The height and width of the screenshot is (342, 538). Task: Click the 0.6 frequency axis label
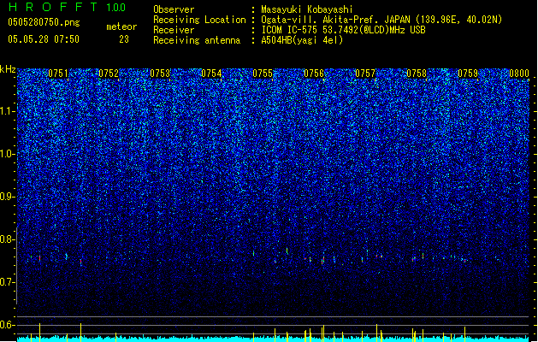[7, 325]
